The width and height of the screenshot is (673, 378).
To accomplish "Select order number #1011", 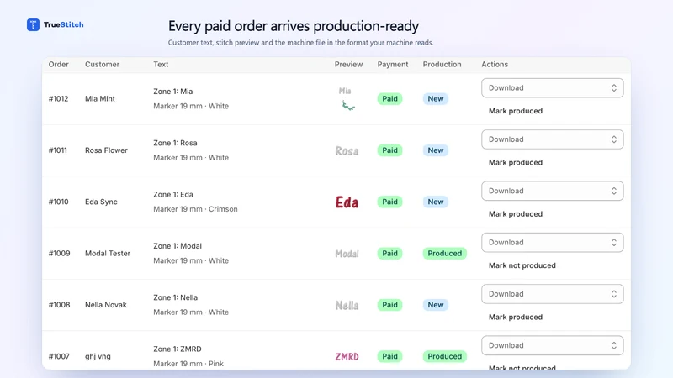I will pos(57,150).
